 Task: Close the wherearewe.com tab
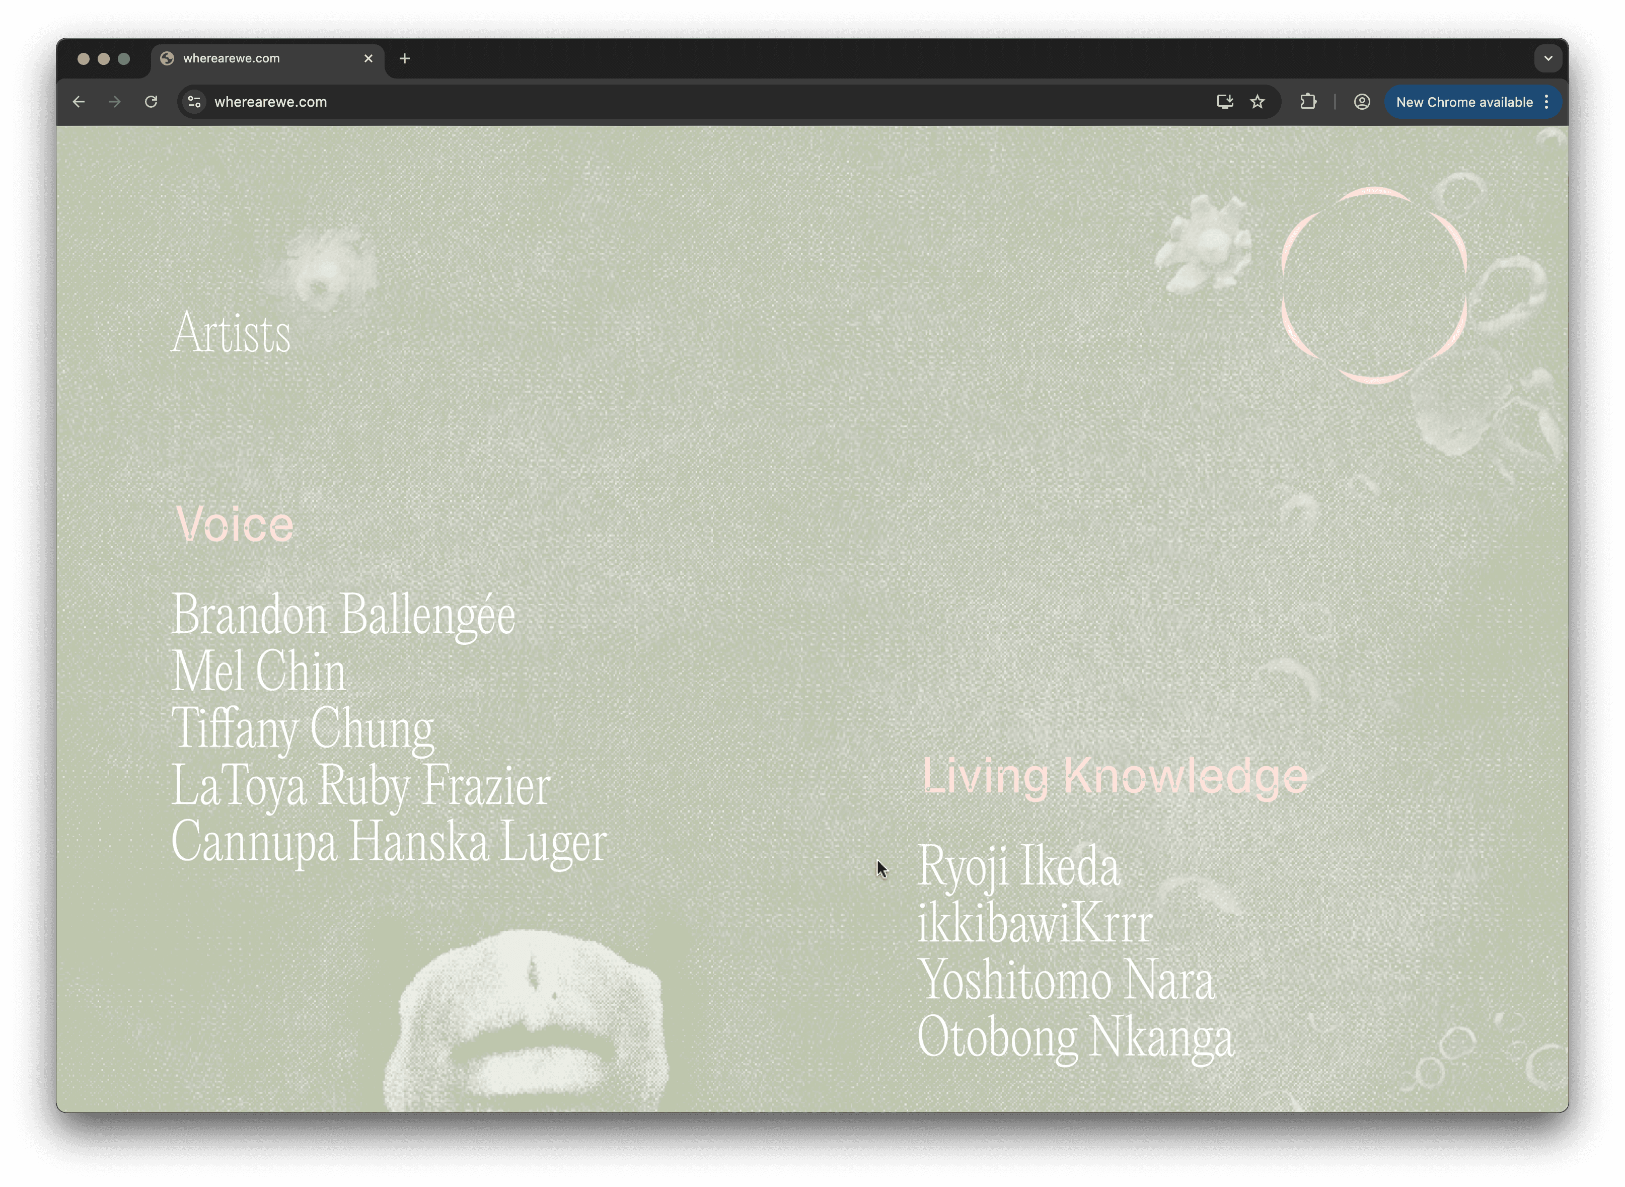point(368,59)
